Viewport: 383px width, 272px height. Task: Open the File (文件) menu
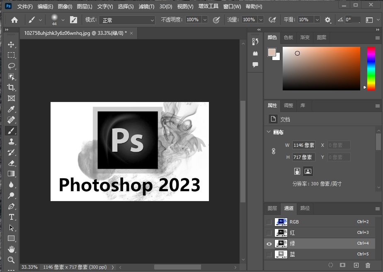25,7
